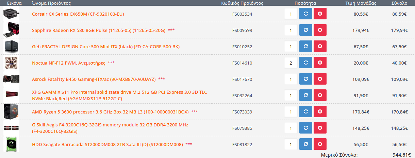
Task: Remove AMD Ryzen 5 3600 processor
Action: pos(320,112)
